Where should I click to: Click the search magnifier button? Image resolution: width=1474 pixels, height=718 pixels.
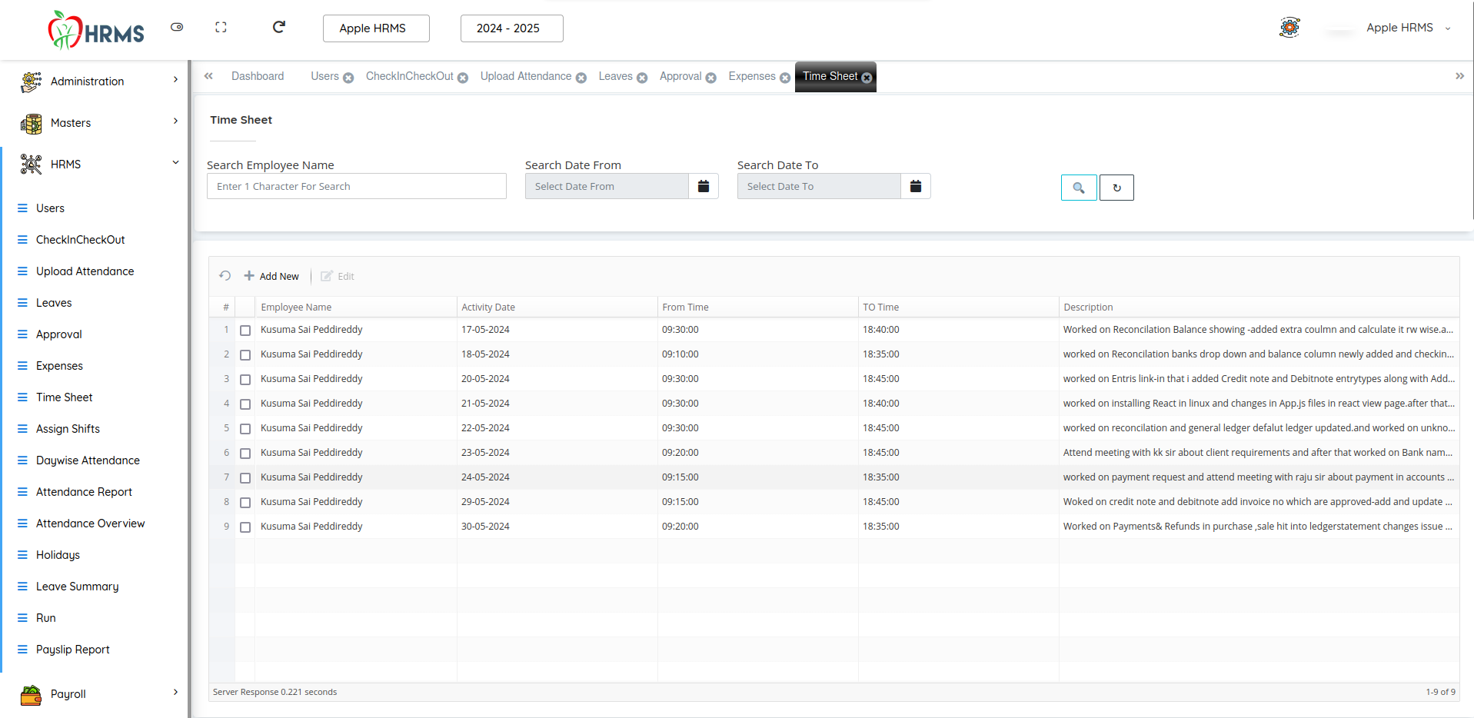pos(1079,188)
